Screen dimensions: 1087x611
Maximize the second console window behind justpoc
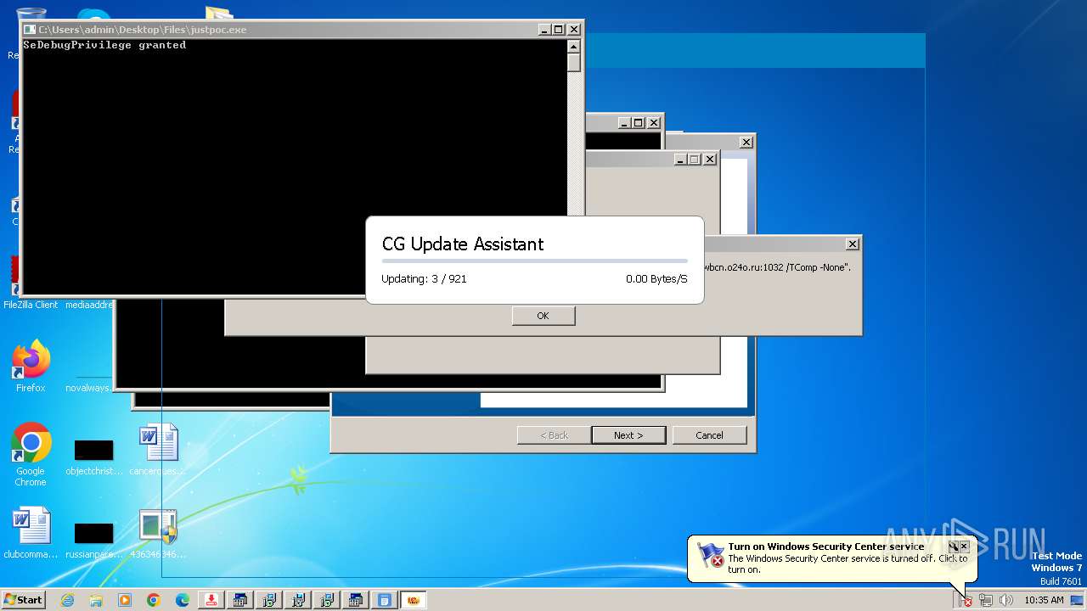point(638,123)
